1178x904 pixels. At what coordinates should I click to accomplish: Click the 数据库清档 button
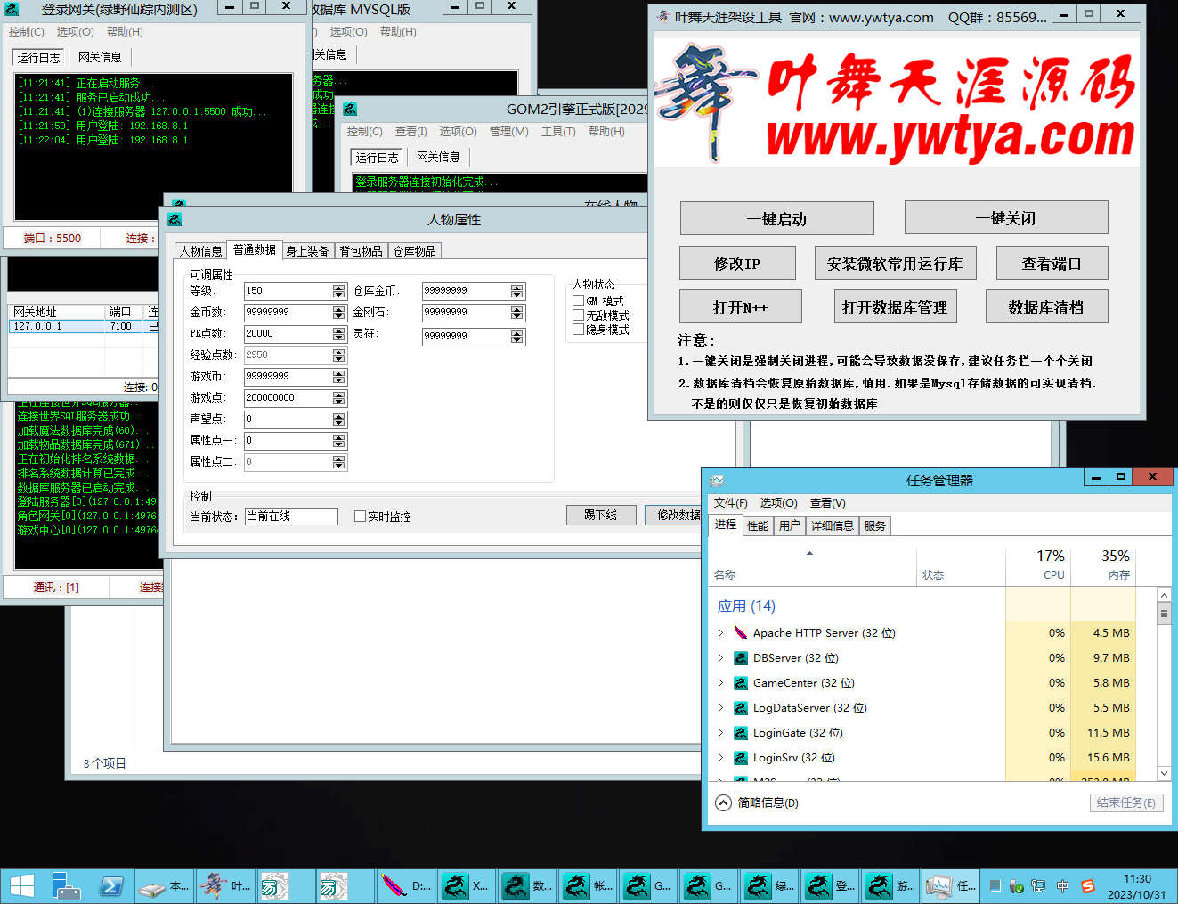1046,307
